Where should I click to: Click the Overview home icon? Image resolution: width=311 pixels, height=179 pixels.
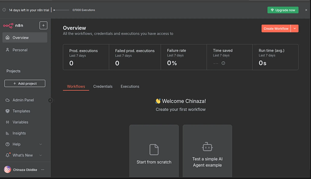pyautogui.click(x=8, y=37)
